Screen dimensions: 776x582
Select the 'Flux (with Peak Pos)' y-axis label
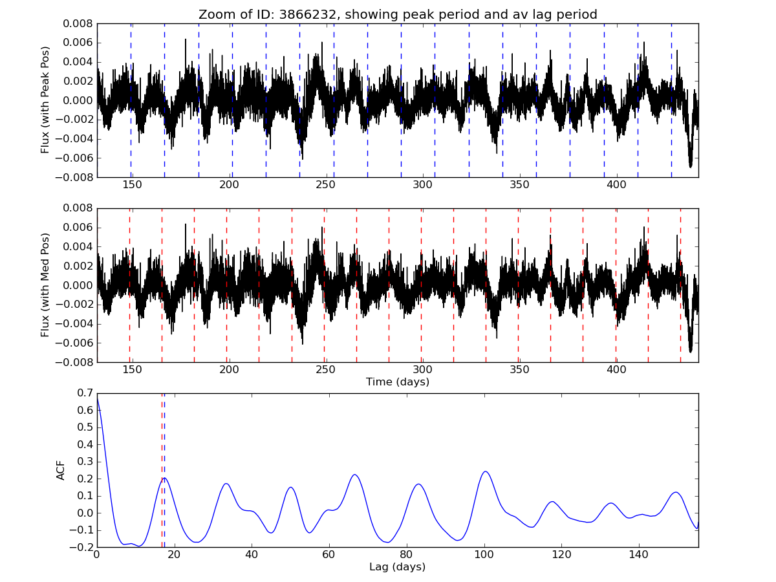45,100
